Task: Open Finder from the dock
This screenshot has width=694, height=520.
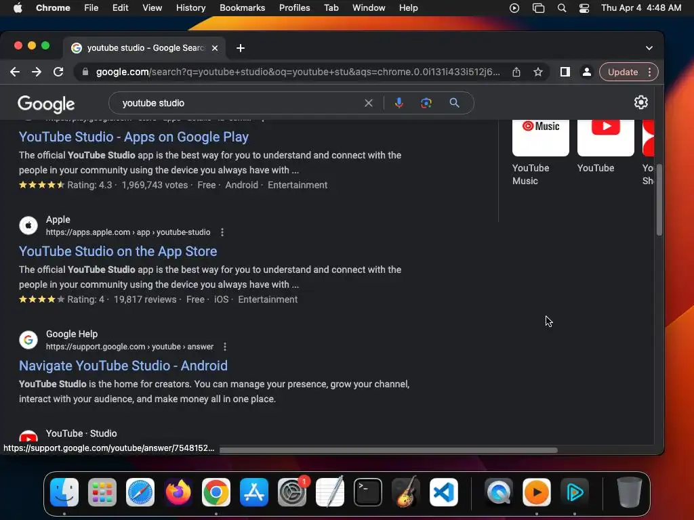Action: coord(64,492)
